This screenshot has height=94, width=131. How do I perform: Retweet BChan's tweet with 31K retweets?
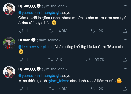pyautogui.click(x=51, y=60)
